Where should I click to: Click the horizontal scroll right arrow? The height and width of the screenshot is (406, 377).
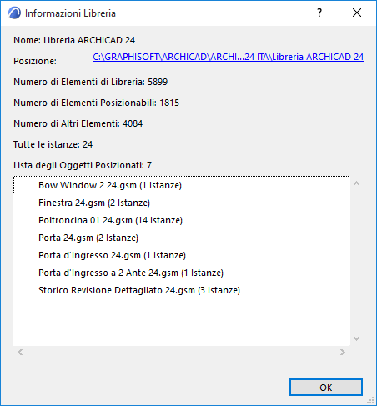point(343,353)
